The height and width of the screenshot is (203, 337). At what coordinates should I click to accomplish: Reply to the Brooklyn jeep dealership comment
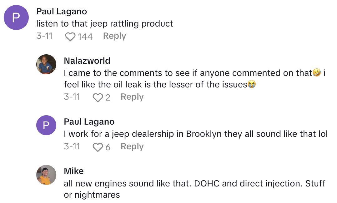click(132, 147)
